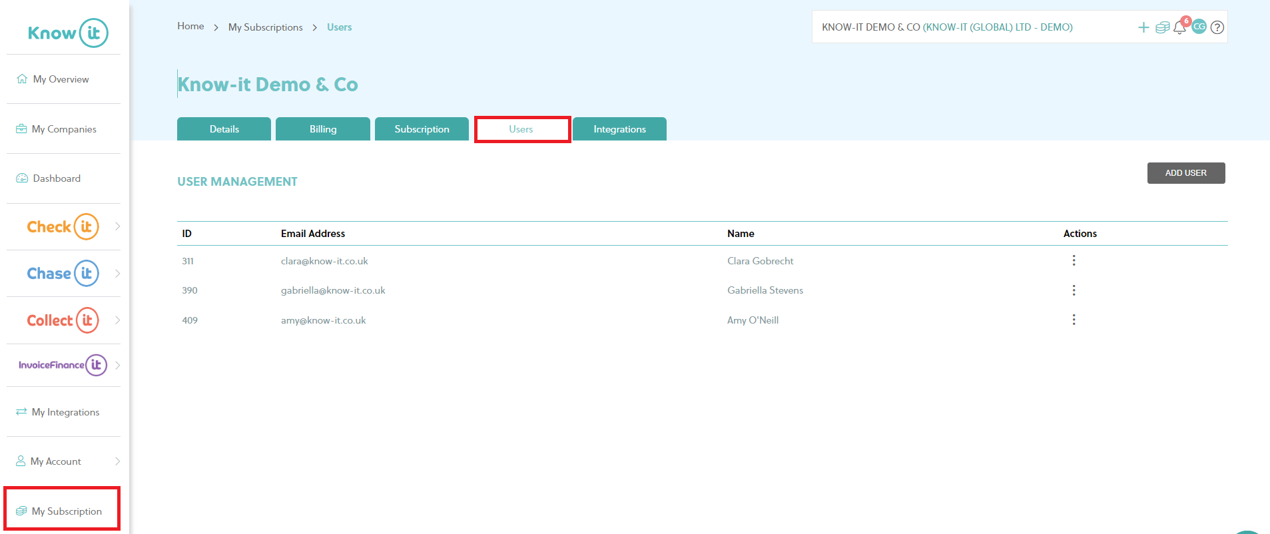Screen dimensions: 1270x534
Task: Click the name Gabriella Stevens
Action: 765,290
